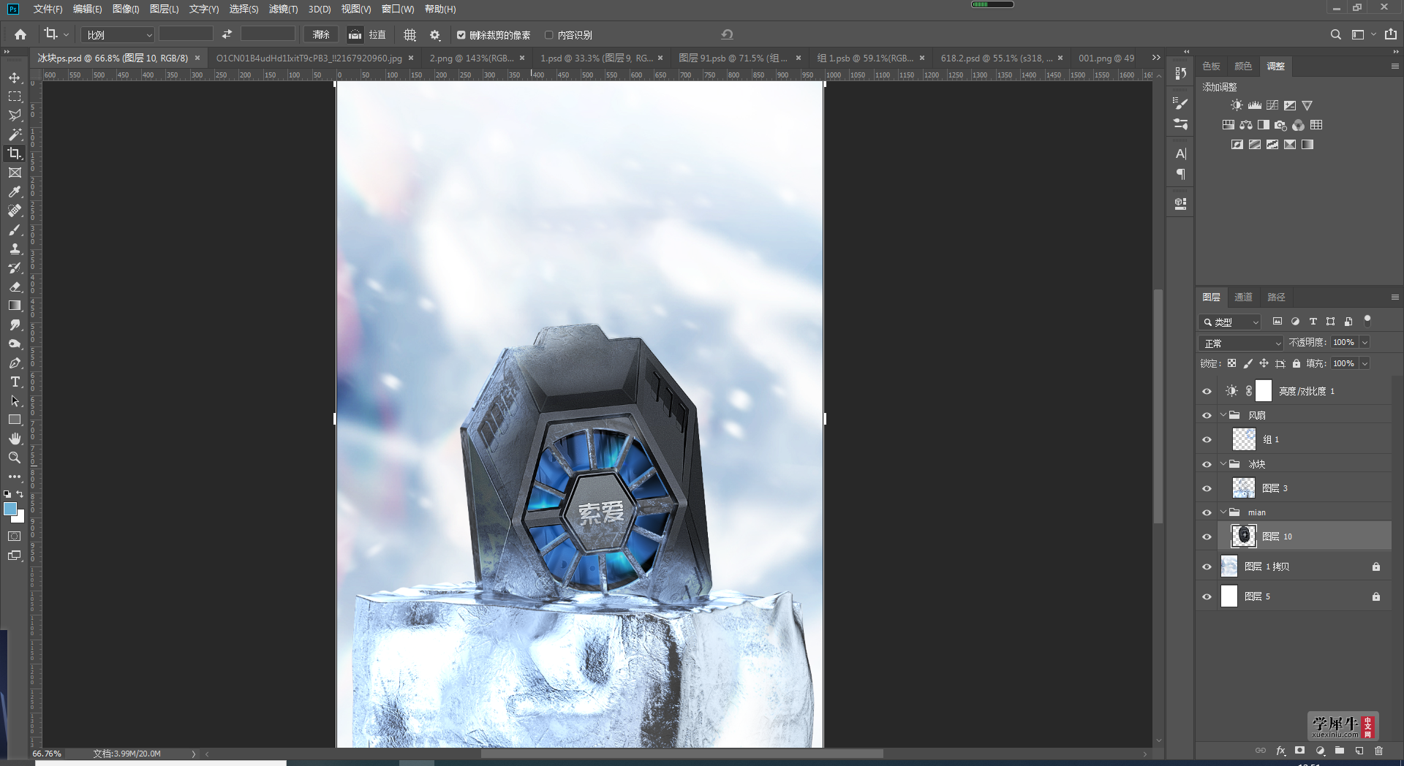Select the Gradient tool
The height and width of the screenshot is (766, 1404).
(x=15, y=306)
